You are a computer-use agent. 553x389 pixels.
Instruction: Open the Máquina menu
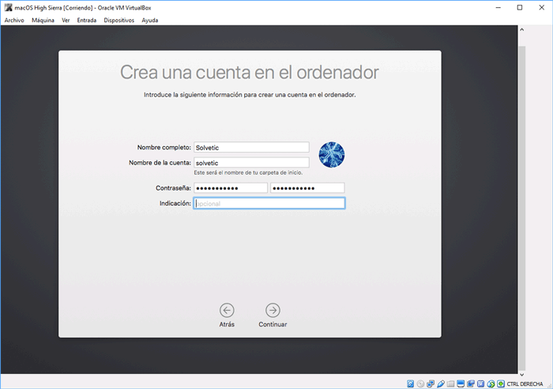click(43, 20)
